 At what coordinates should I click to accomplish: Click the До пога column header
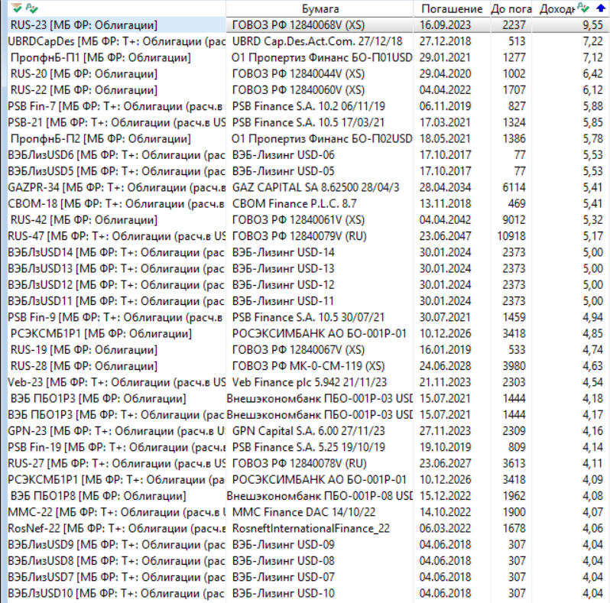coord(511,8)
